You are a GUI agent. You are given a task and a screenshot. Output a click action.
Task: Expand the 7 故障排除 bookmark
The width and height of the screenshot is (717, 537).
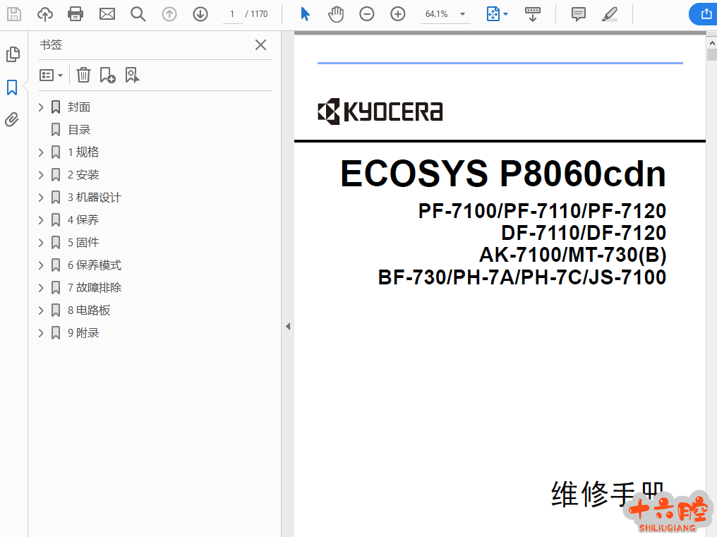point(41,288)
